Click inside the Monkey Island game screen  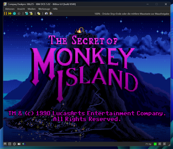click(86, 79)
